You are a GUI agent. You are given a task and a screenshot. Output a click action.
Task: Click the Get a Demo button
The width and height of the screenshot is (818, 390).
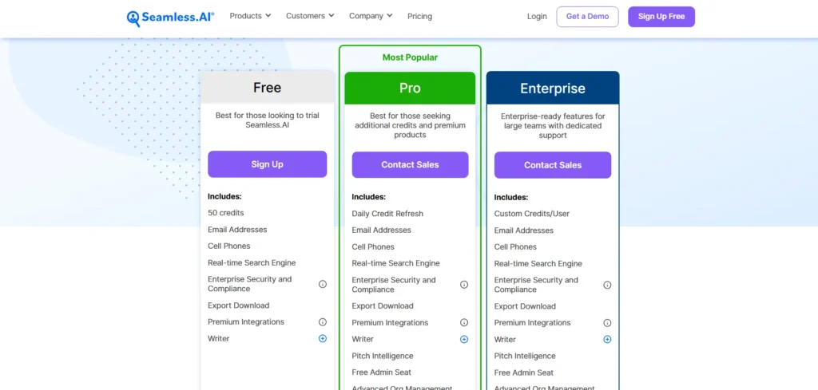(x=587, y=17)
